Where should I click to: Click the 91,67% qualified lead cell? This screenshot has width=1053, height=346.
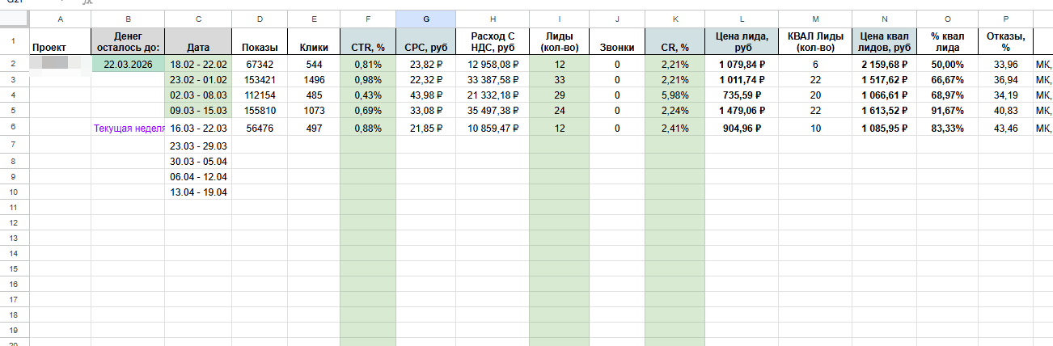point(947,111)
